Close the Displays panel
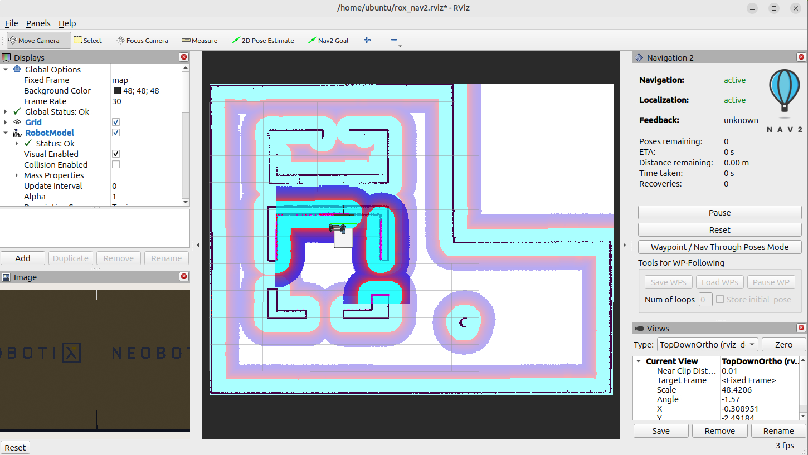The image size is (808, 455). click(184, 57)
